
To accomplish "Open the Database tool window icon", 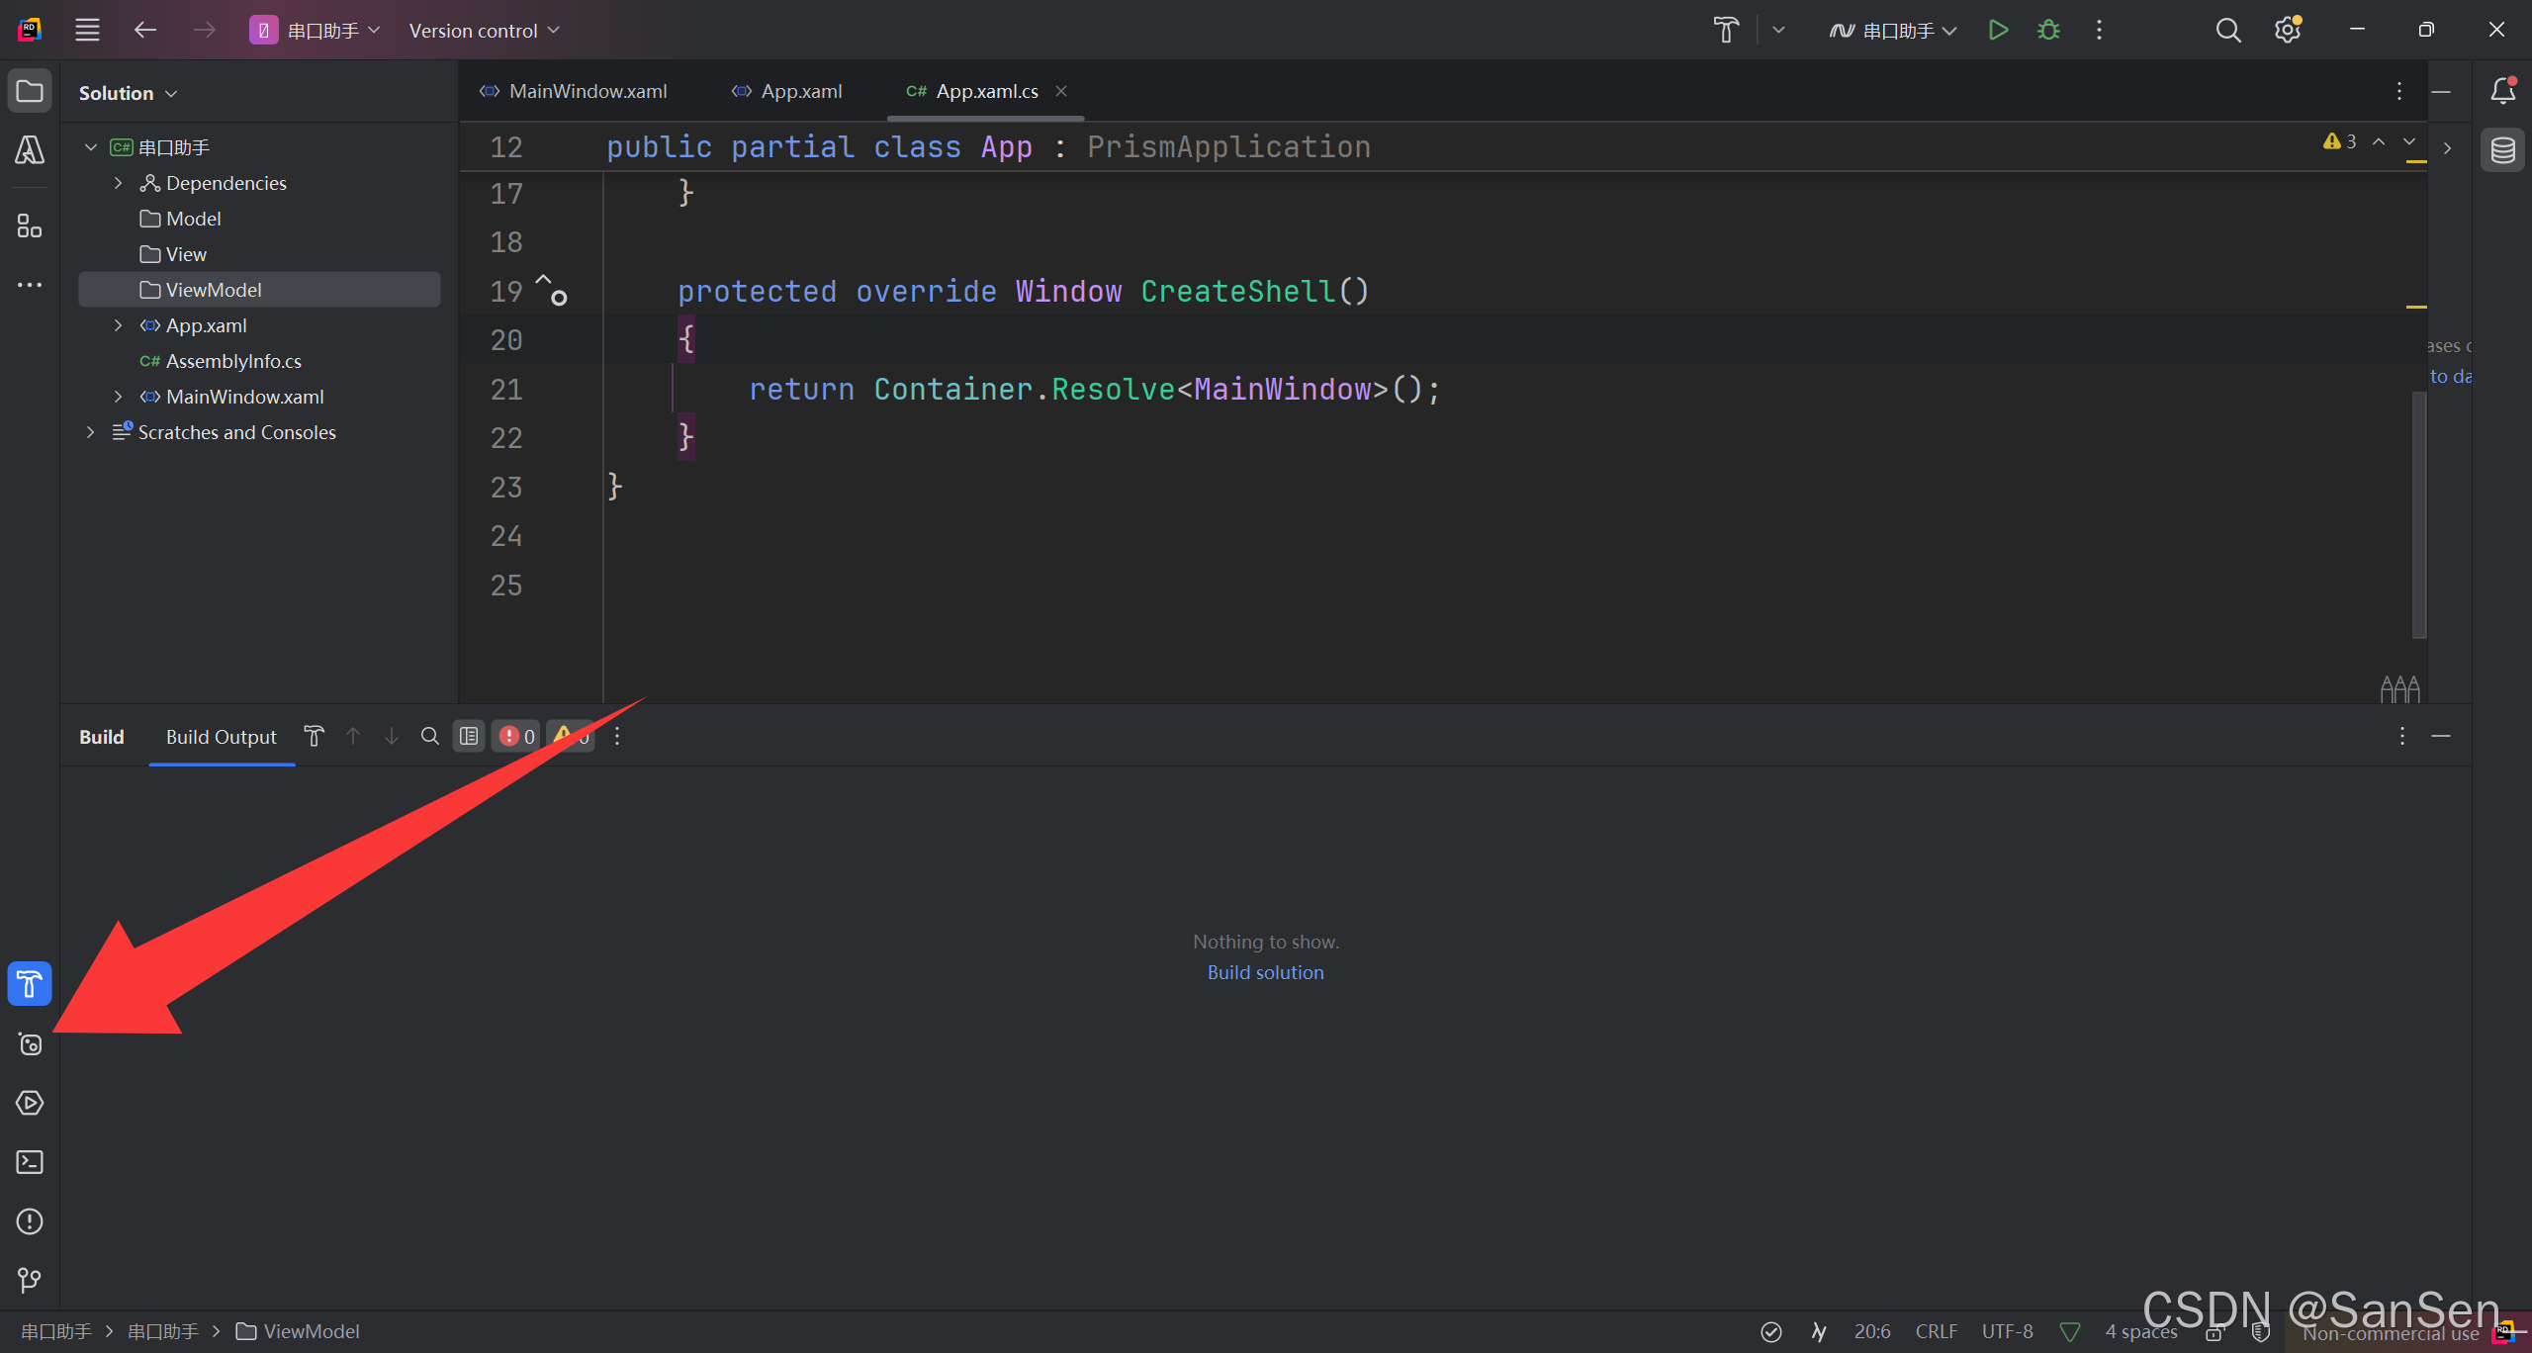I will 2502,150.
